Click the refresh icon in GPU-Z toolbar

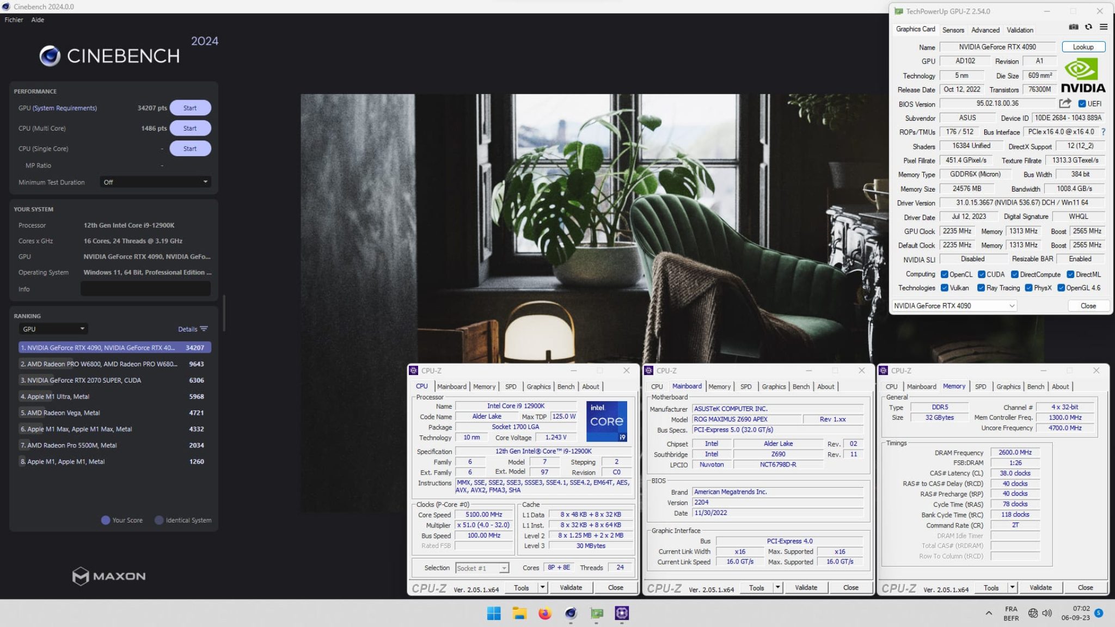(x=1088, y=27)
